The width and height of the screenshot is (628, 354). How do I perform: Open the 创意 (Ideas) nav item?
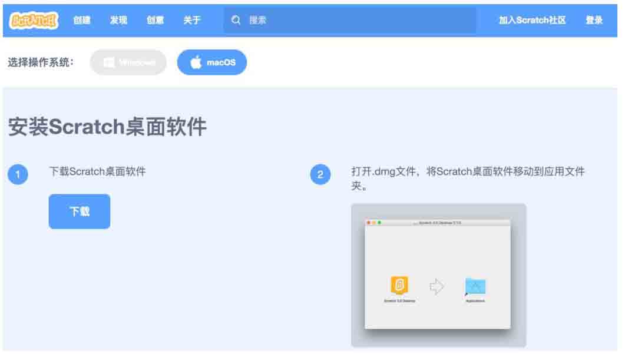click(x=156, y=20)
